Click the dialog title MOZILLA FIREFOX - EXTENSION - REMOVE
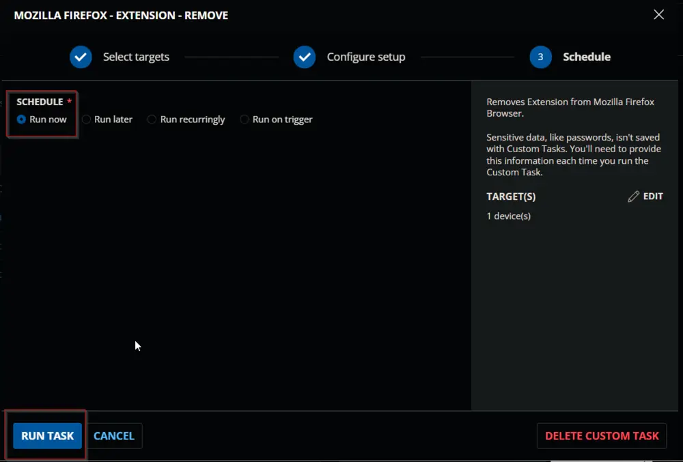This screenshot has width=683, height=462. 121,15
